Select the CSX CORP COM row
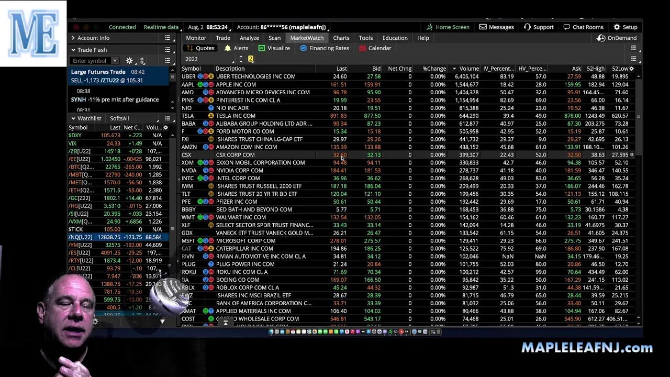This screenshot has width=670, height=377. [x=408, y=155]
